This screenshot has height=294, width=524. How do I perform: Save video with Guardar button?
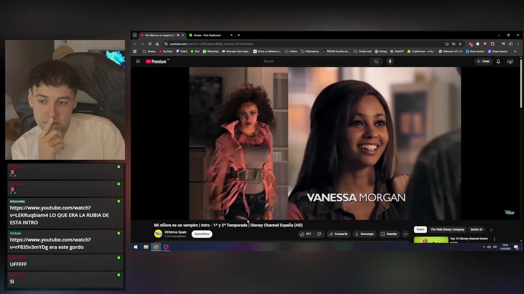[x=389, y=234]
